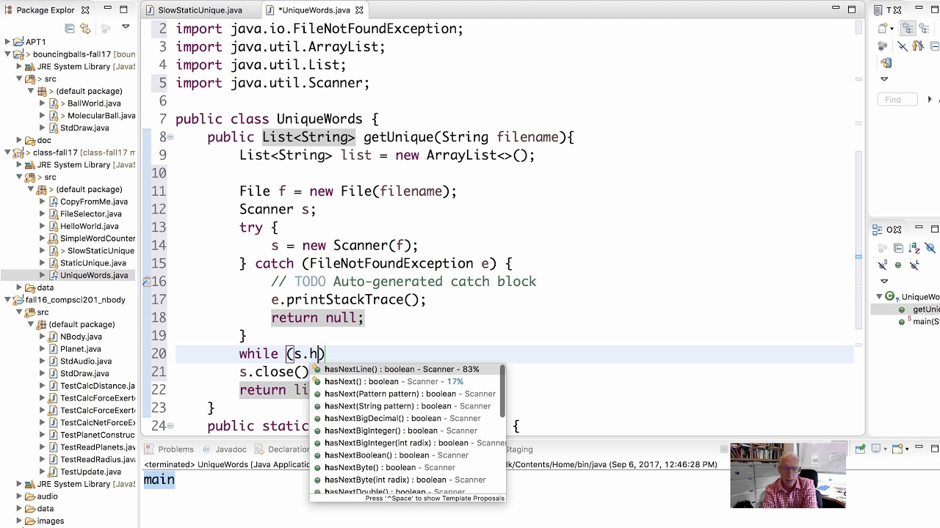Select StaticUnique.java in the tree
The image size is (940, 528).
(x=93, y=263)
